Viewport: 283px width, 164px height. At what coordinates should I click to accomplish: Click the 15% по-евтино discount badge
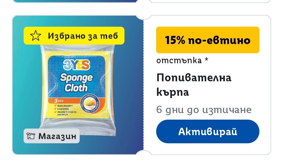tap(208, 40)
